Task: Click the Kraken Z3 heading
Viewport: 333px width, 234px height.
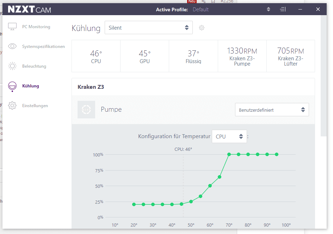Action: (x=91, y=87)
